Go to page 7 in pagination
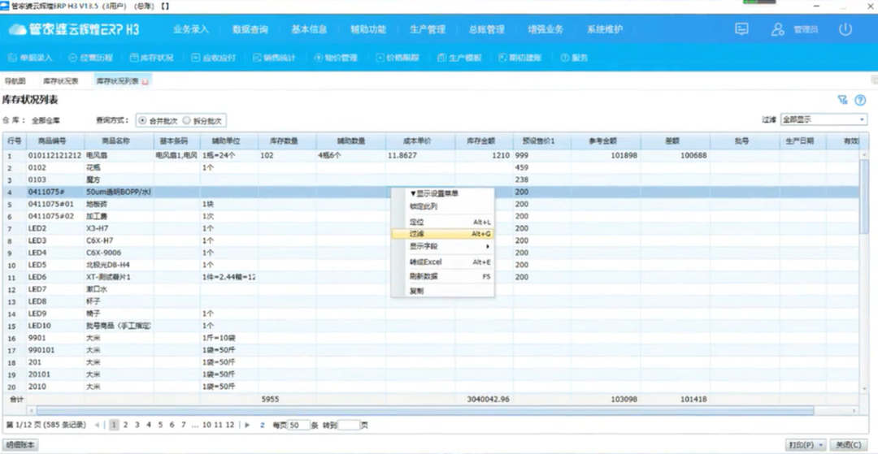 tap(183, 425)
